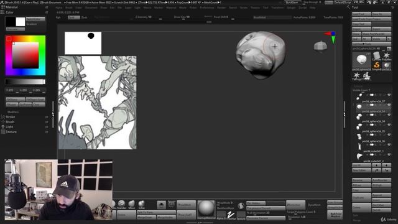Toggle visibility eye of pm3d_cube3d1_1
The width and height of the screenshot is (398, 224).
(389, 144)
